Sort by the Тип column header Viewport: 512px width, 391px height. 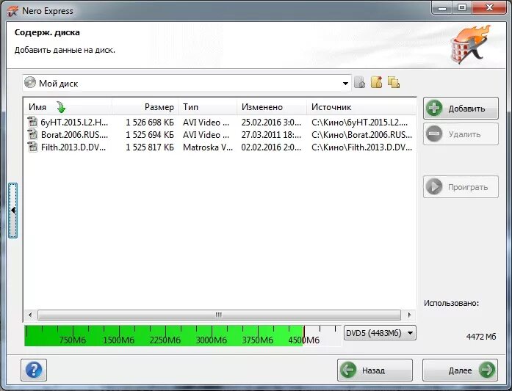(208, 107)
